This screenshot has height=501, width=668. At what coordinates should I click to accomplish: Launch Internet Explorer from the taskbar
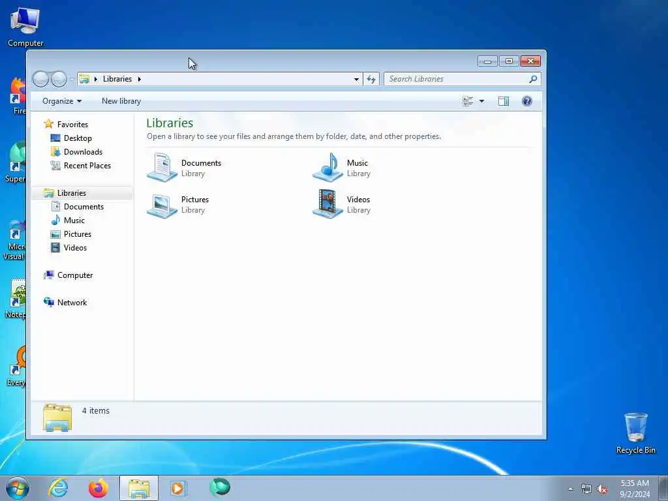[58, 488]
